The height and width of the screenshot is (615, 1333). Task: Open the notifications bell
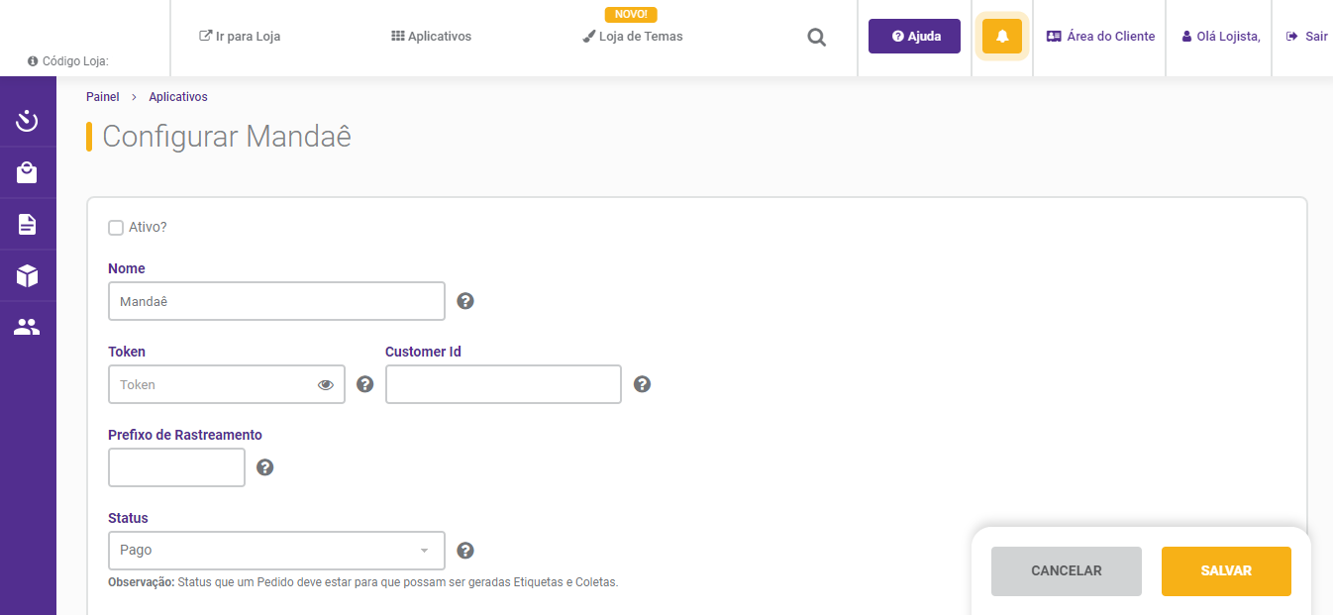pos(1002,37)
